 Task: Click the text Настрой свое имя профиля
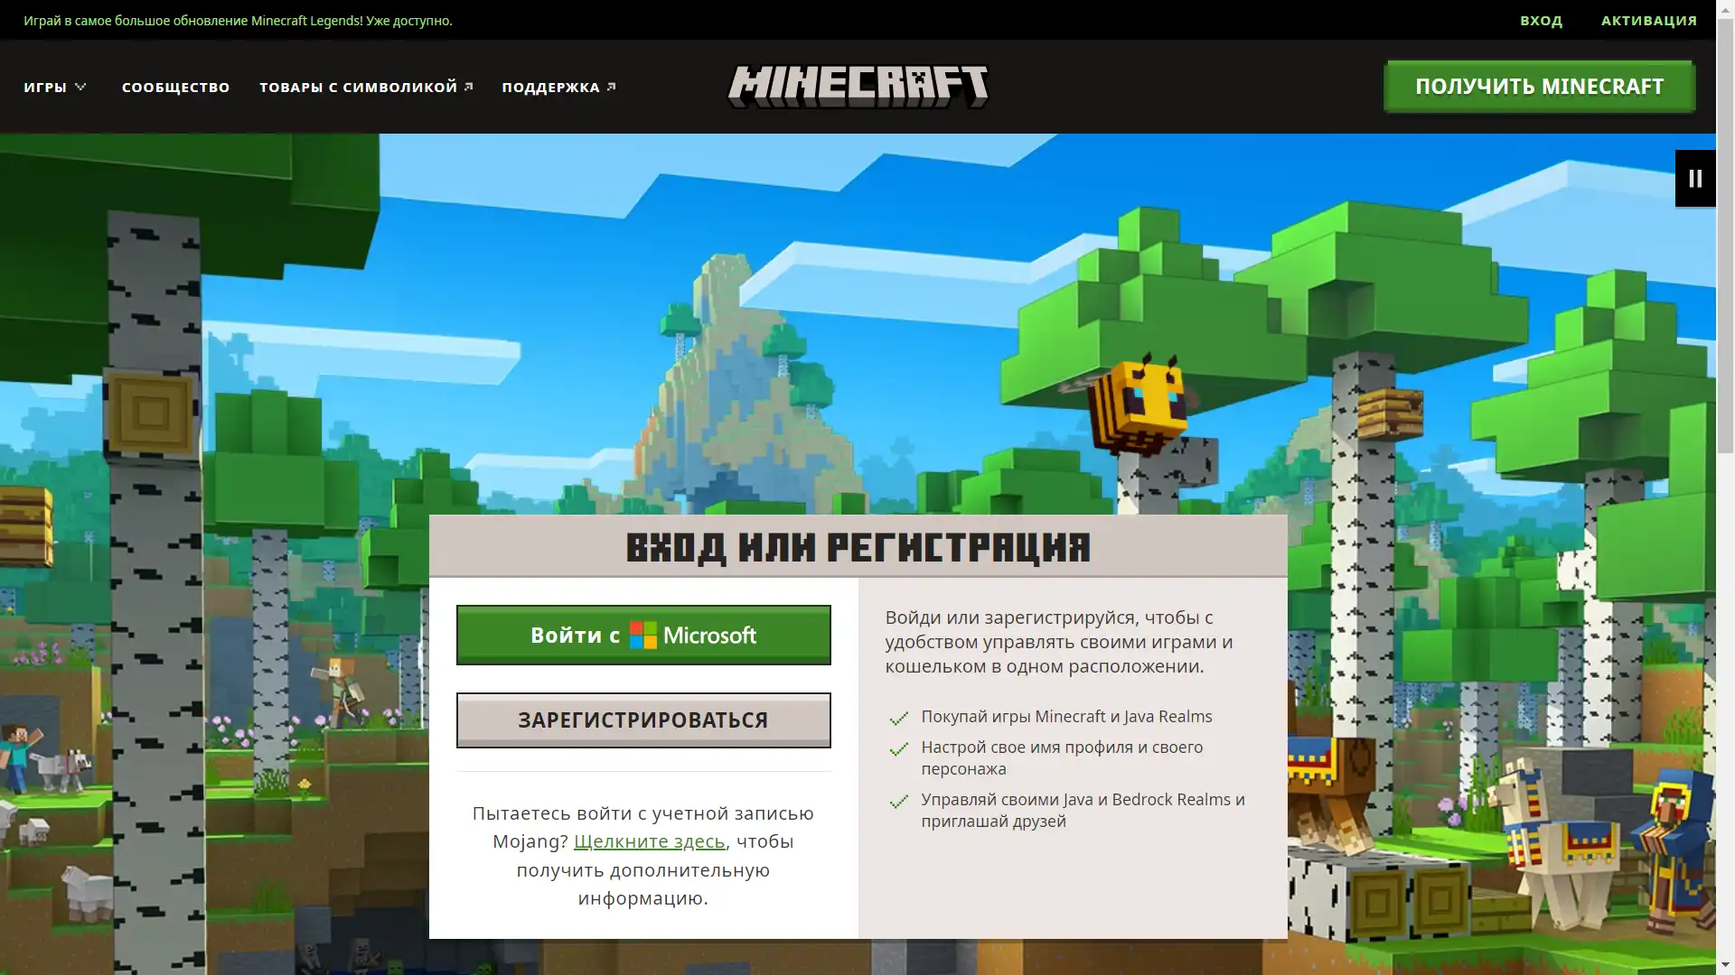1062,758
